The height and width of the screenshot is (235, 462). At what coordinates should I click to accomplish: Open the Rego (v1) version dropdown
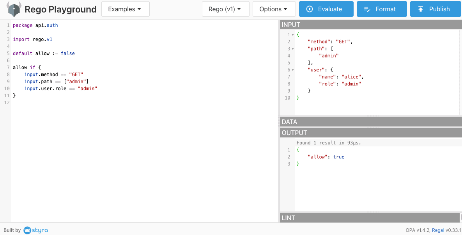point(225,9)
